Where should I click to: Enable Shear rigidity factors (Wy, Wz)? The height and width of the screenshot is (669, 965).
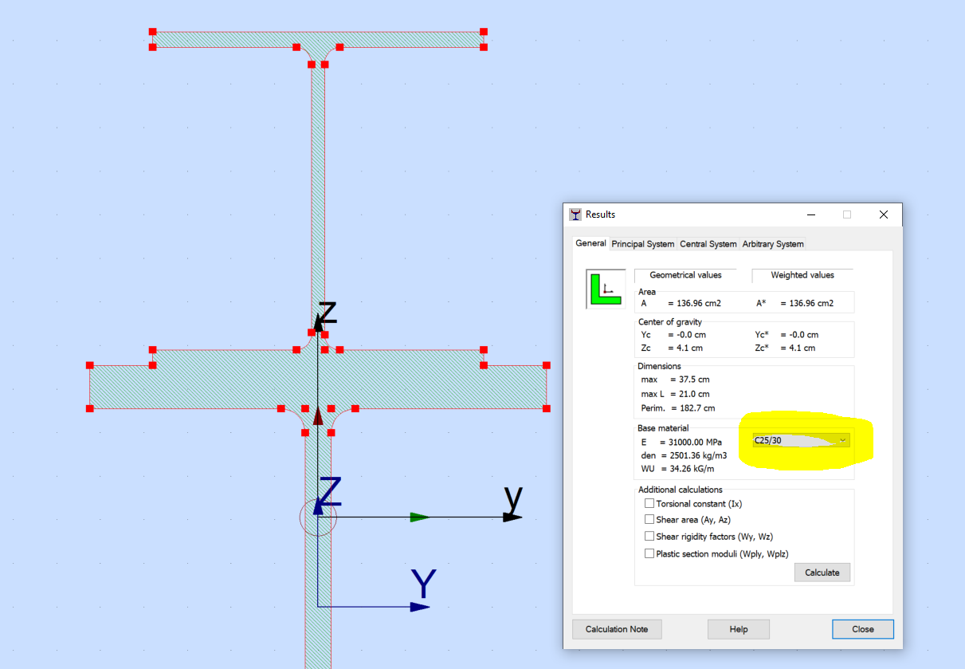click(649, 536)
